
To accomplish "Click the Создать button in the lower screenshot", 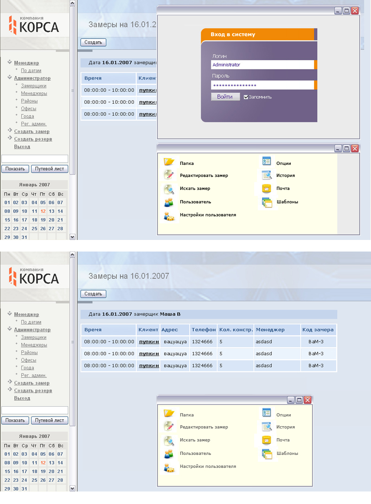I will (93, 294).
